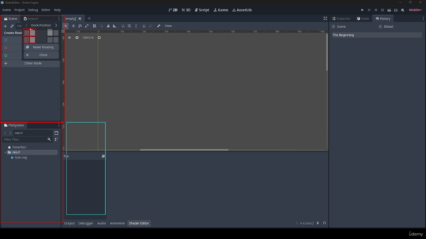Activate the Pan Mode hand tool

point(108,26)
